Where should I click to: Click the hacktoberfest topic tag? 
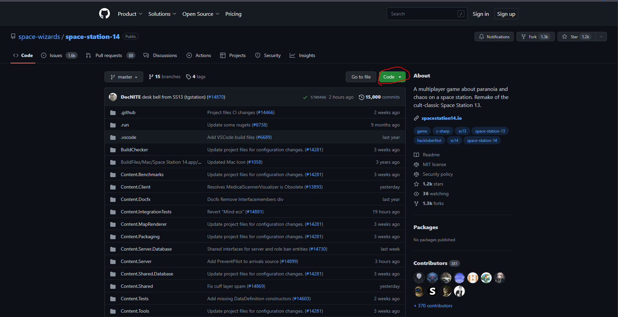click(429, 141)
